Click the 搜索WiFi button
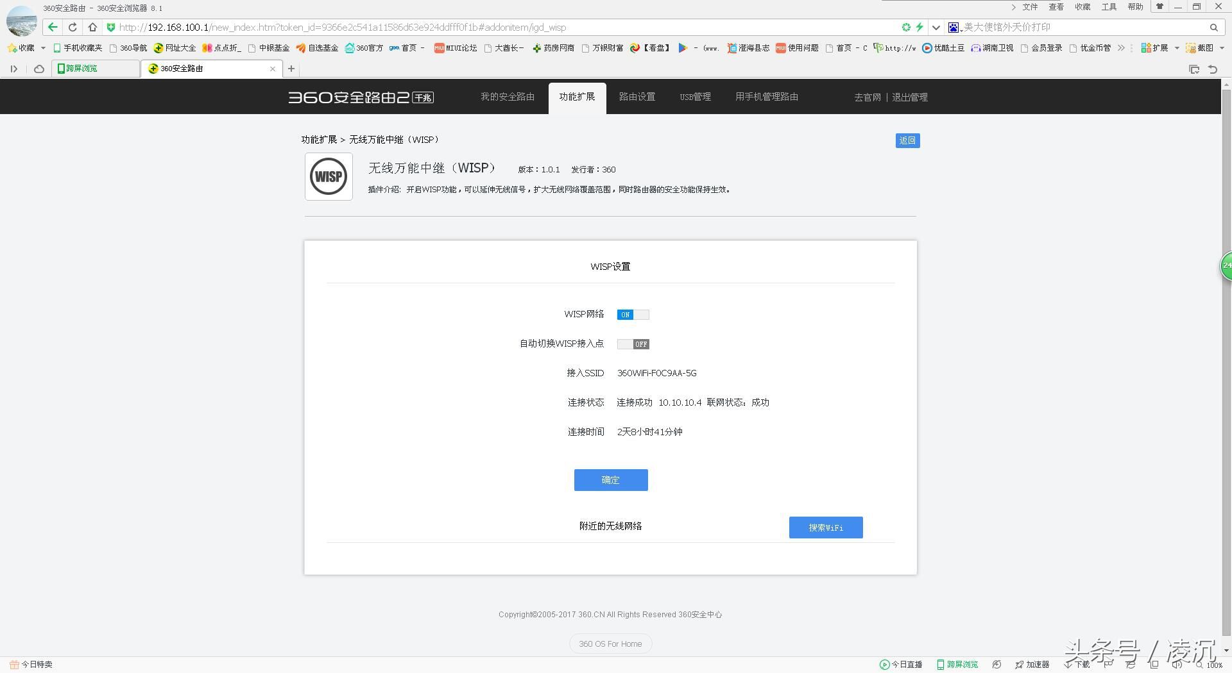The height and width of the screenshot is (673, 1232). [826, 528]
